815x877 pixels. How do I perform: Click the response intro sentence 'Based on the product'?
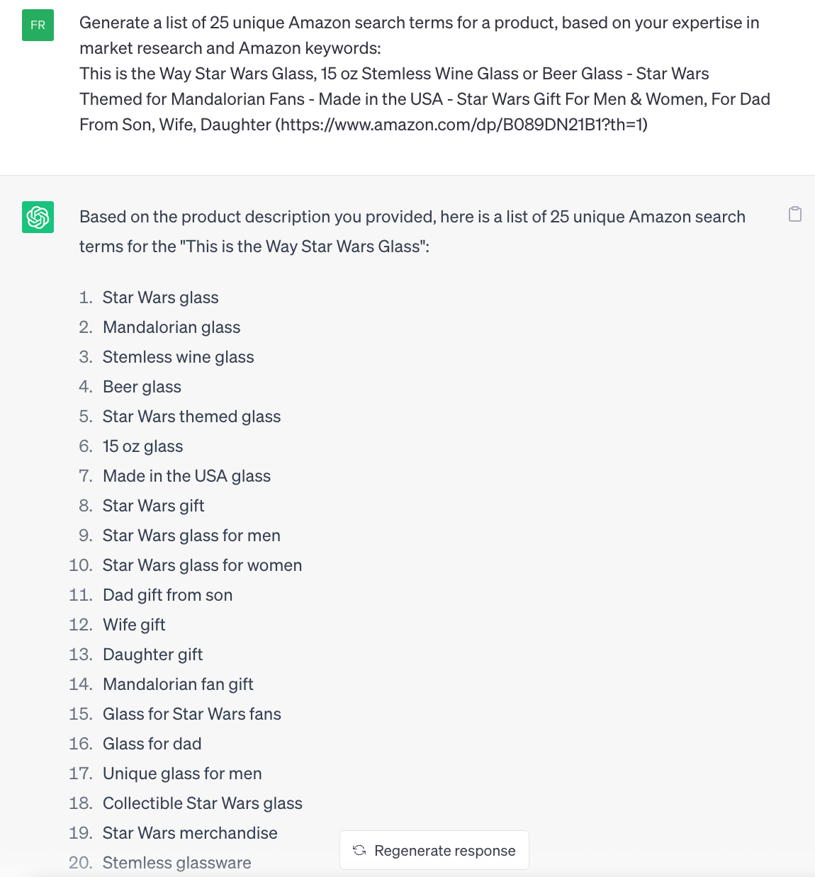click(x=412, y=232)
